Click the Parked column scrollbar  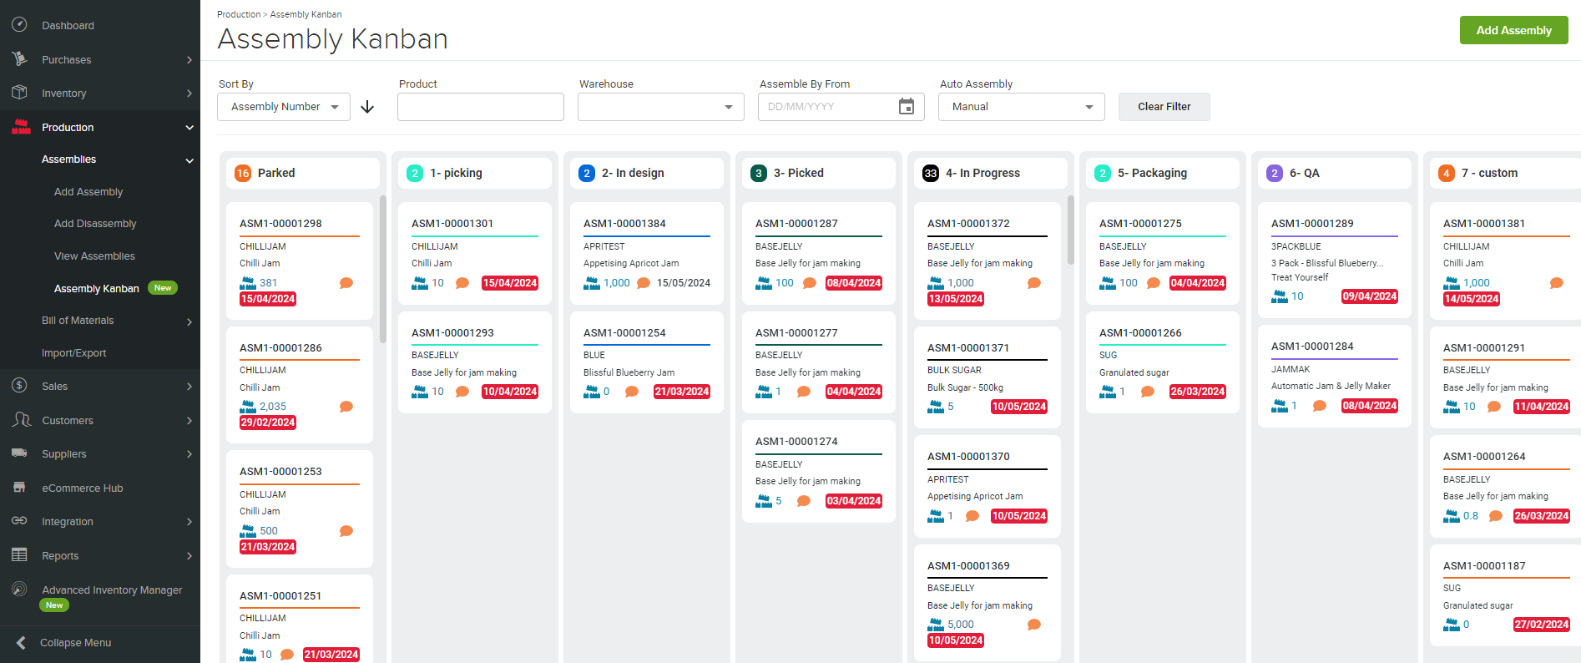tap(383, 269)
